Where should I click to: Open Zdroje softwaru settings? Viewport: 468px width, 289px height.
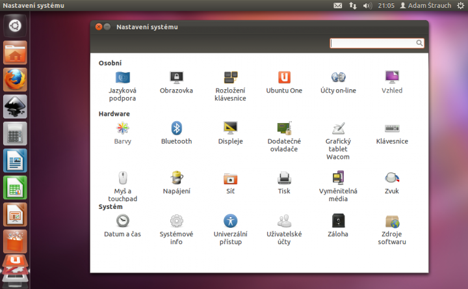392,230
